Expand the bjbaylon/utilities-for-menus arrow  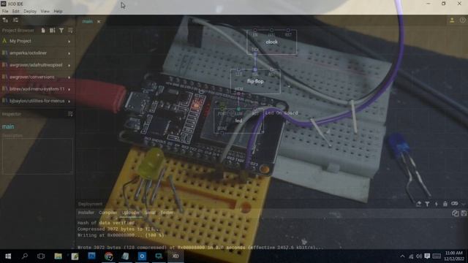pos(69,101)
